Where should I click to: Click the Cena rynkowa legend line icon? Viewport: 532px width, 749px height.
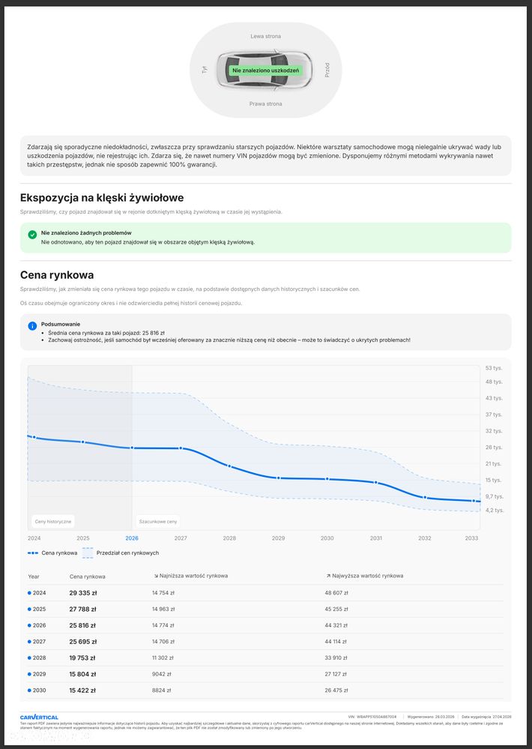pyautogui.click(x=33, y=553)
